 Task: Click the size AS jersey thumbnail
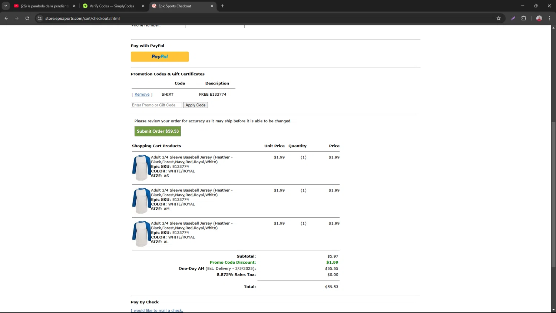click(141, 168)
